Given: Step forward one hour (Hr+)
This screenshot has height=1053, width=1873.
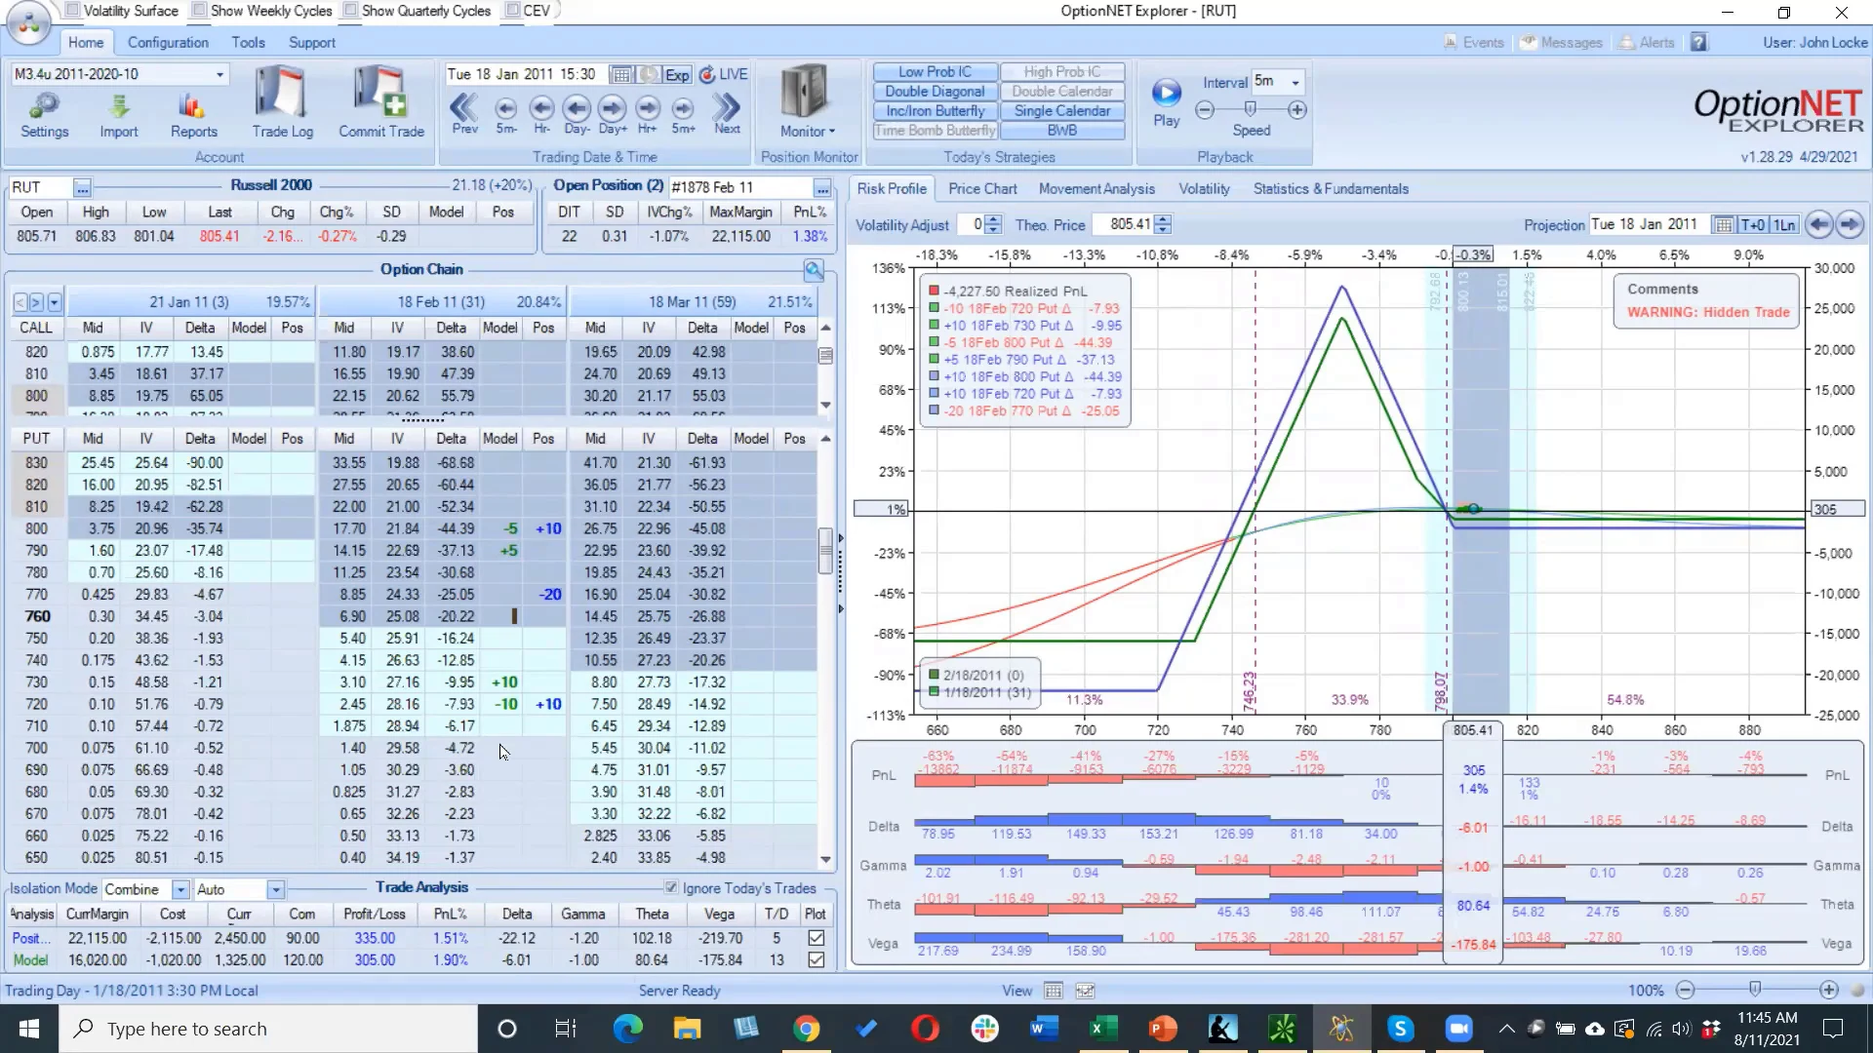Looking at the screenshot, I should (648, 113).
